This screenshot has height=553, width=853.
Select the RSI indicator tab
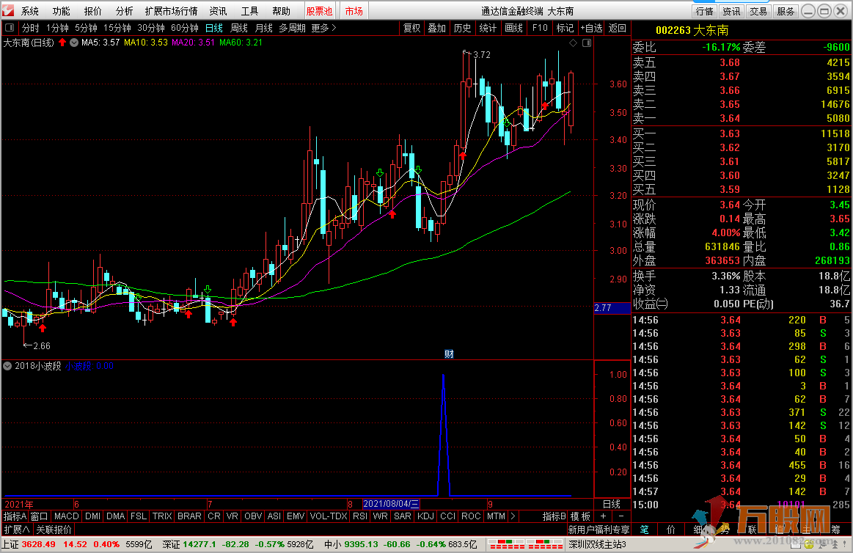coord(360,516)
